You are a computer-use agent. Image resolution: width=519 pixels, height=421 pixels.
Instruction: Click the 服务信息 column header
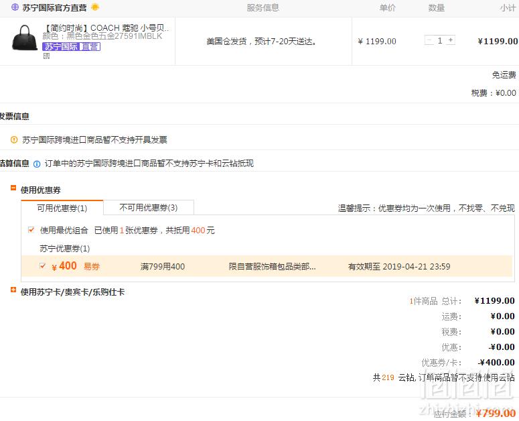click(x=263, y=8)
